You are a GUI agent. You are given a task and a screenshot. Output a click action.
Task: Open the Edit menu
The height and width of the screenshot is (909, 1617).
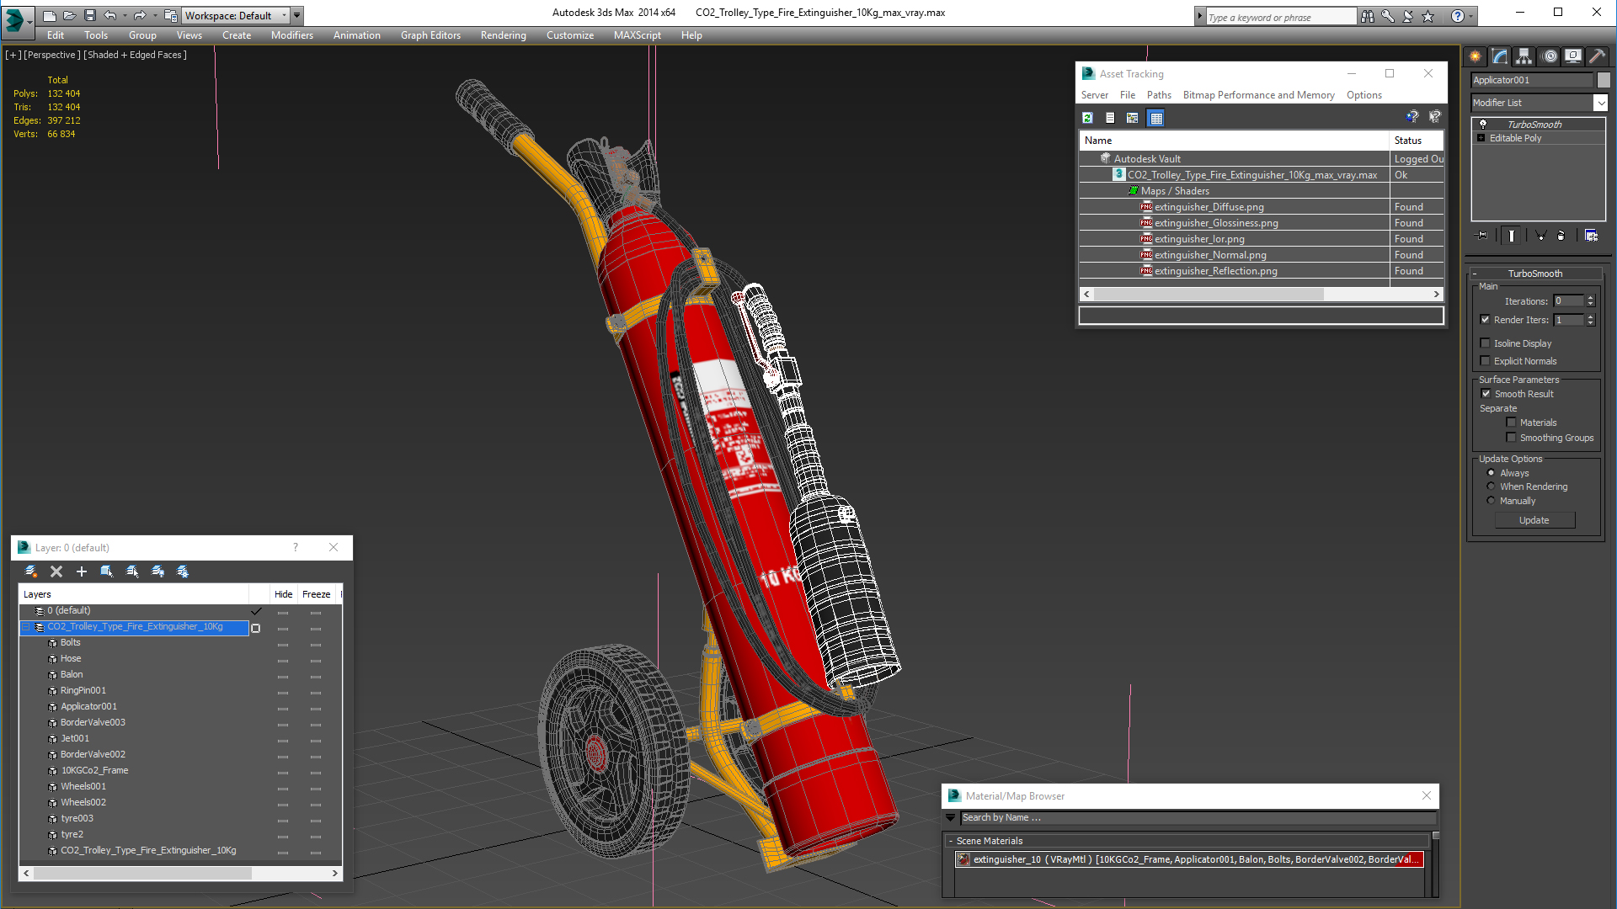pos(56,35)
